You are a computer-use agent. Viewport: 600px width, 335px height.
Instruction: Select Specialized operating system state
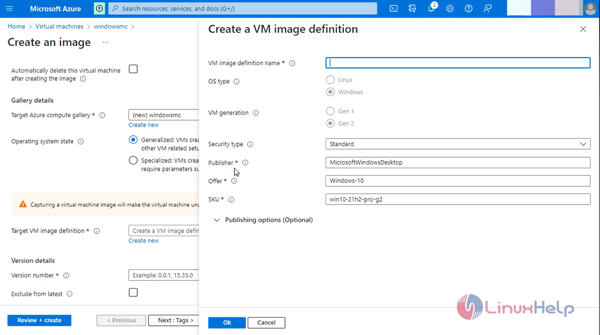[x=133, y=160]
